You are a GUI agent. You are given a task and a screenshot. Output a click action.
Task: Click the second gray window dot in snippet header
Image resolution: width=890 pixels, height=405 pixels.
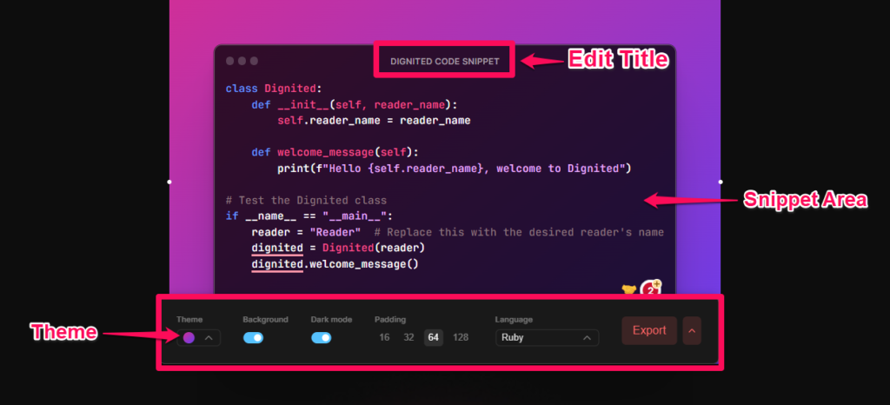[242, 61]
